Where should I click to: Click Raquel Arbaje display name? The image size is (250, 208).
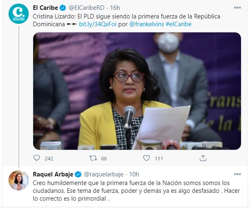[x=53, y=174]
